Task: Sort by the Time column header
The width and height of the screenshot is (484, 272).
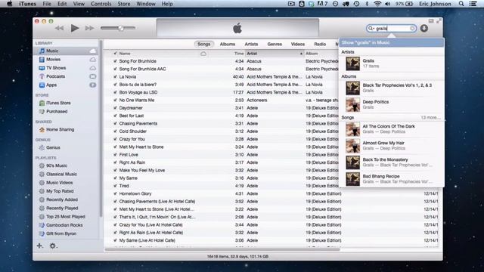Action: pos(238,54)
